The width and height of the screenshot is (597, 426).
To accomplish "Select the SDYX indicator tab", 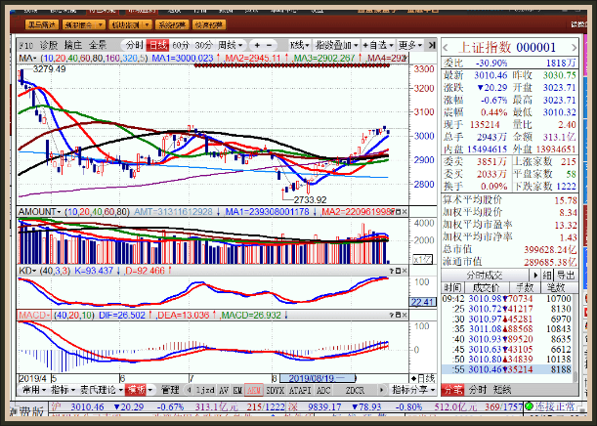I will [x=276, y=390].
